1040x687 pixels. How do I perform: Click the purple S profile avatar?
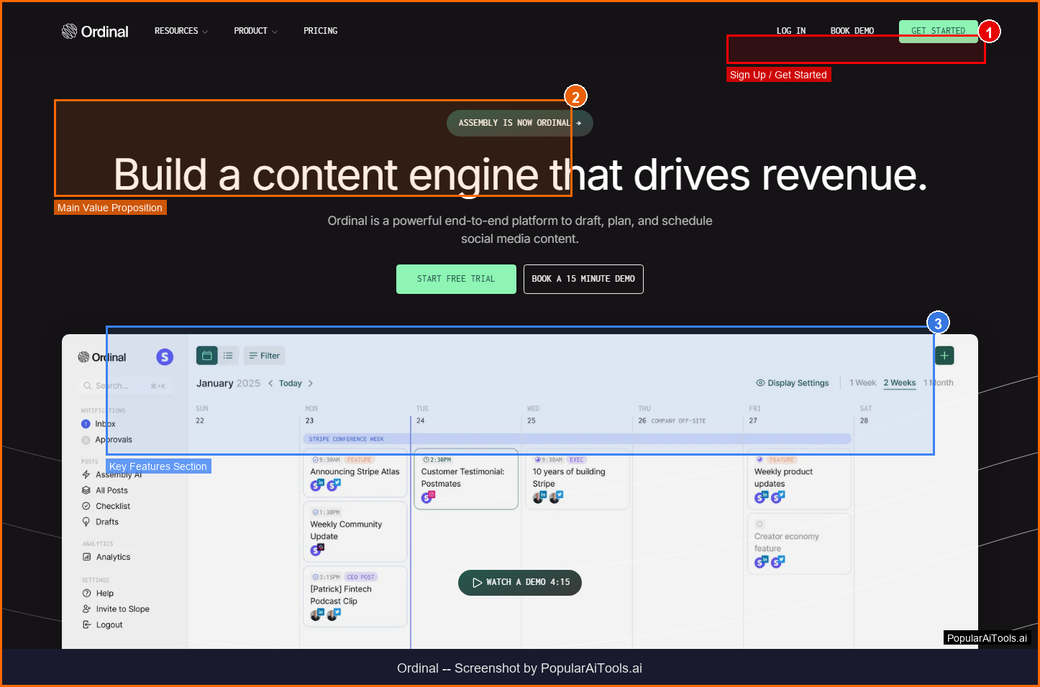(165, 357)
